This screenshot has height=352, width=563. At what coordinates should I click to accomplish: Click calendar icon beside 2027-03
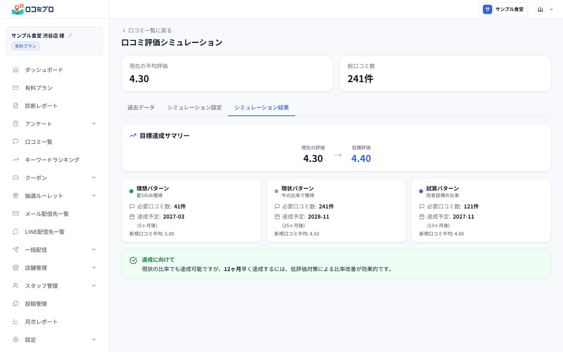coord(132,217)
